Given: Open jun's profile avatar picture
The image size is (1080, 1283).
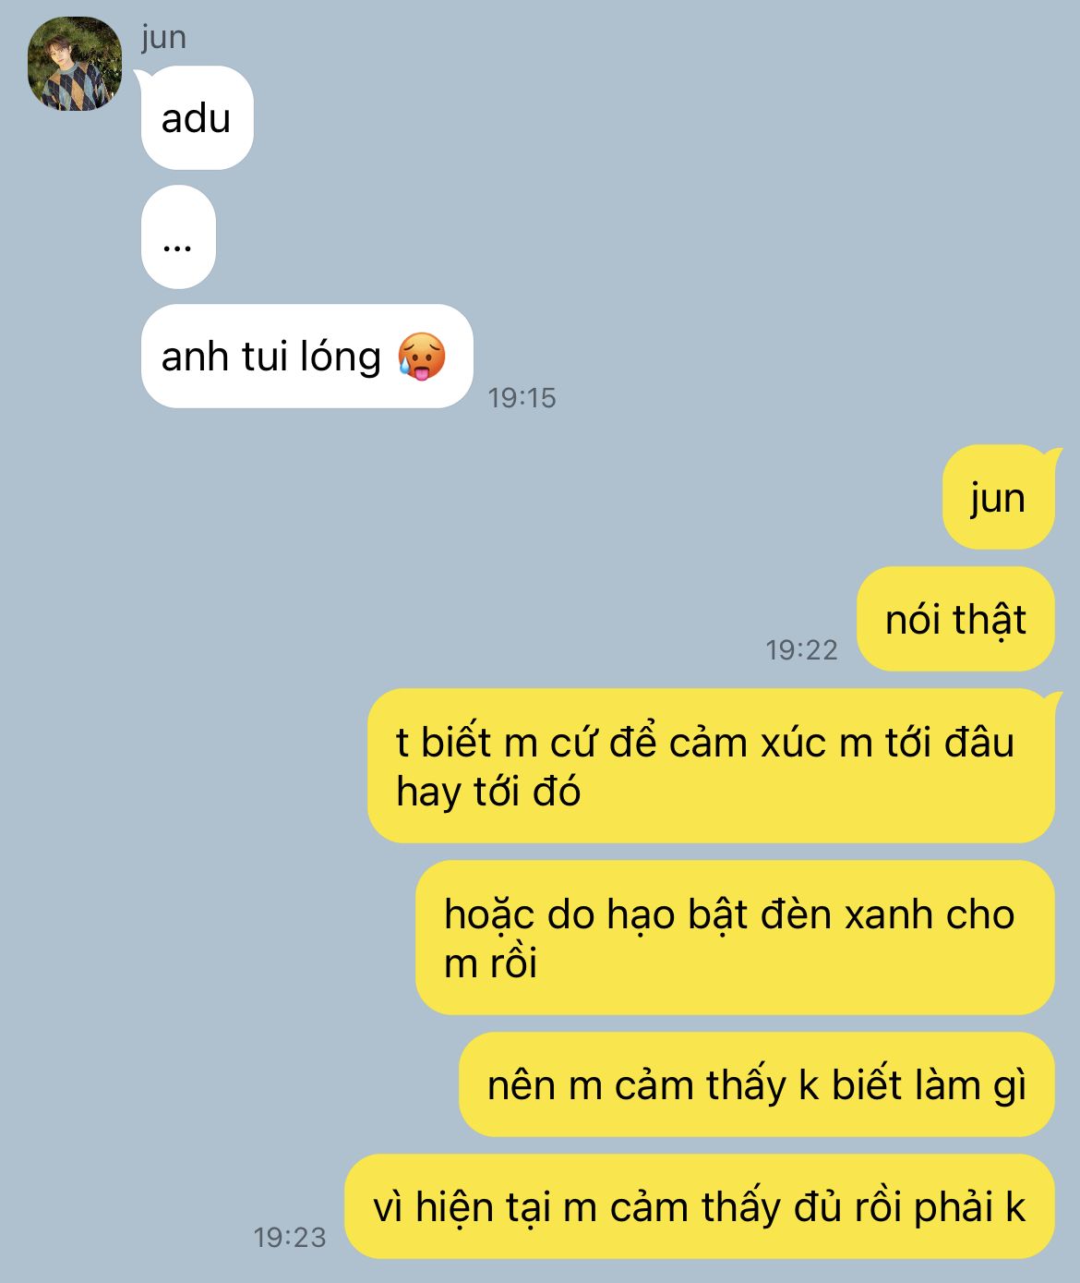Looking at the screenshot, I should click(75, 64).
